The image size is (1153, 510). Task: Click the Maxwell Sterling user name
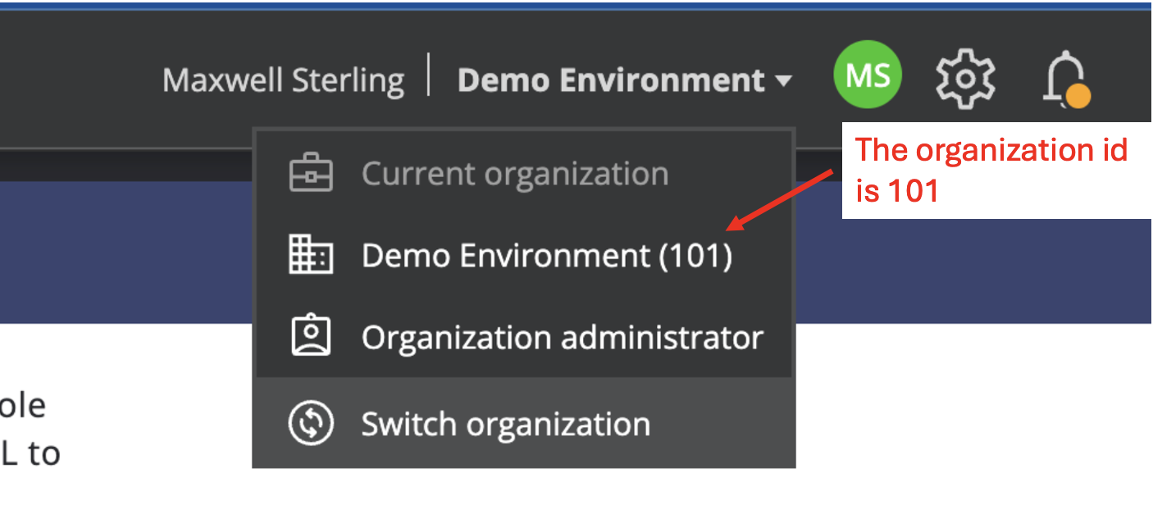tap(283, 80)
